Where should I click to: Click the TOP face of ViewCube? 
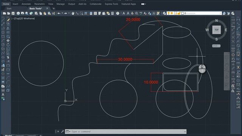point(217,30)
